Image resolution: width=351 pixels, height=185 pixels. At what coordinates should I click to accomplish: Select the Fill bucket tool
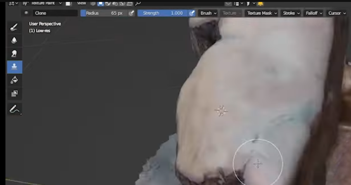tap(15, 80)
